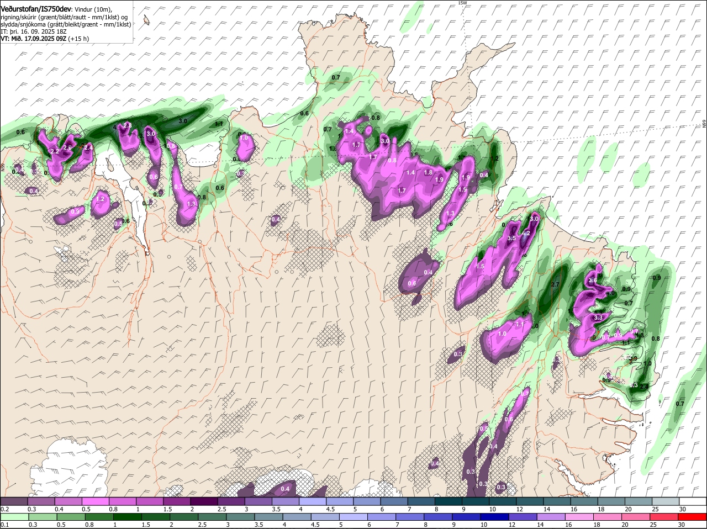Pick the snow legend swatch between 2 and 2.5
This screenshot has width=707, height=529.
[204, 501]
